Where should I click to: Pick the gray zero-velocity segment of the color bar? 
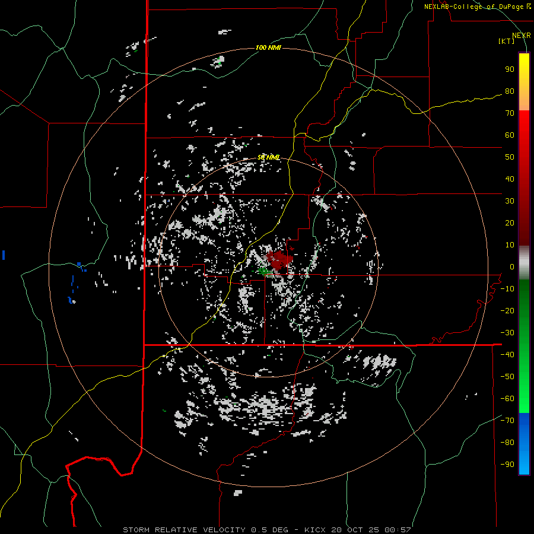point(524,263)
